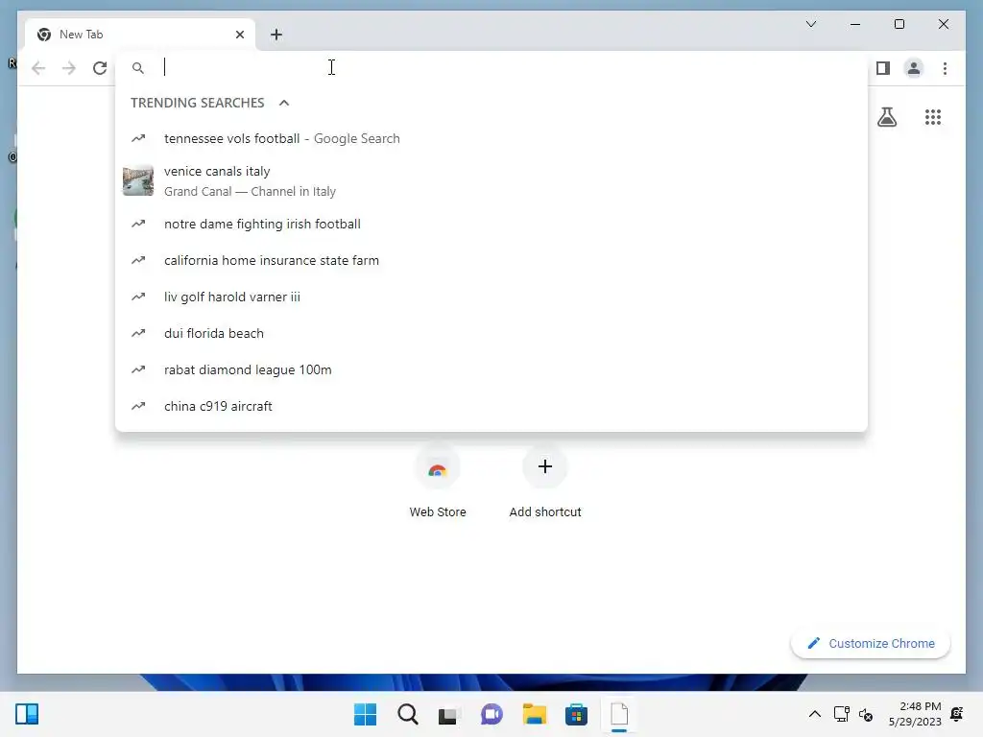
Task: Open the Labs flask icon
Action: pyautogui.click(x=887, y=116)
